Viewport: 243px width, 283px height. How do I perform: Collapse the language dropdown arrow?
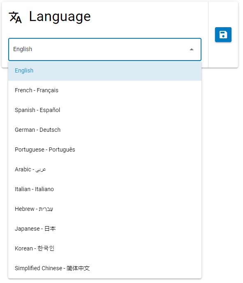[192, 49]
